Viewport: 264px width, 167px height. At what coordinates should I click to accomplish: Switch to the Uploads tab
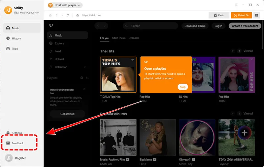134,38
